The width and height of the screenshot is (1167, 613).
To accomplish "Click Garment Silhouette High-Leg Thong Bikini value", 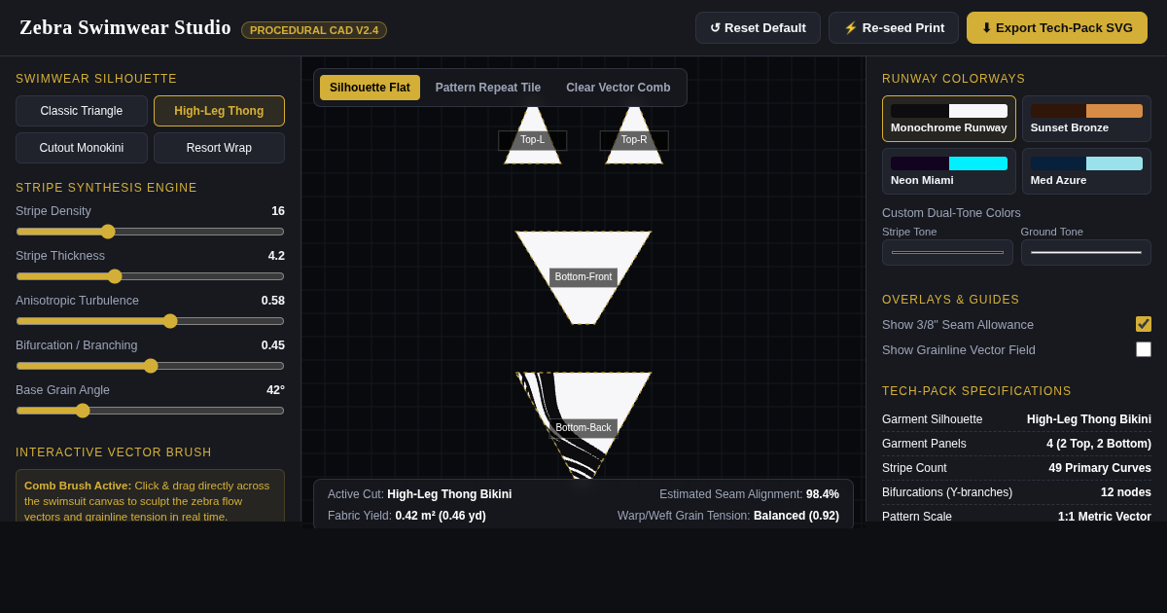I will tap(1089, 419).
